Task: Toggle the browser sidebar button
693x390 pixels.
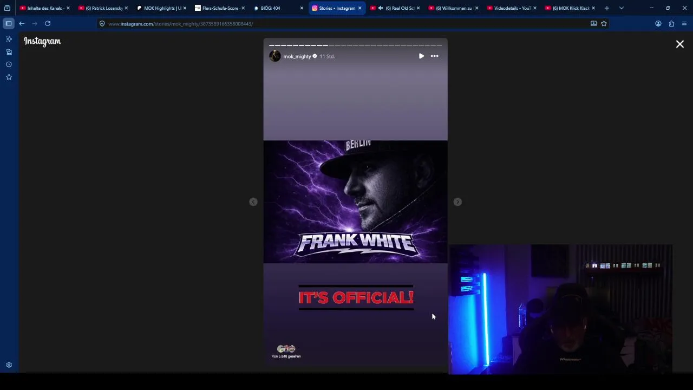Action: (x=9, y=23)
